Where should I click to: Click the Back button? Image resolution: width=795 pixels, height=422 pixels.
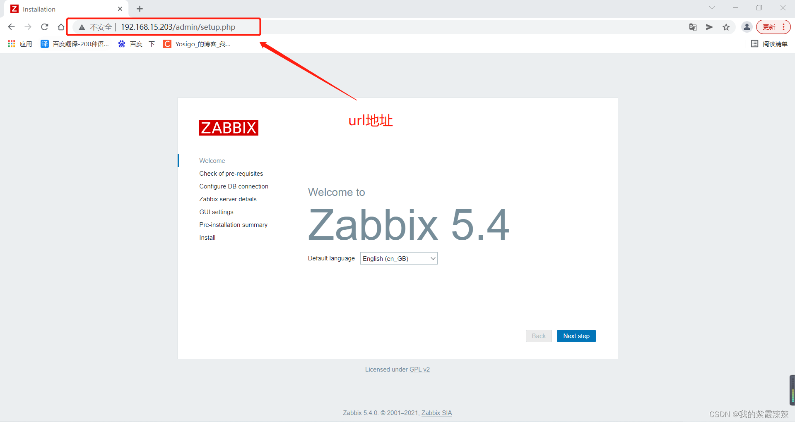pos(539,336)
